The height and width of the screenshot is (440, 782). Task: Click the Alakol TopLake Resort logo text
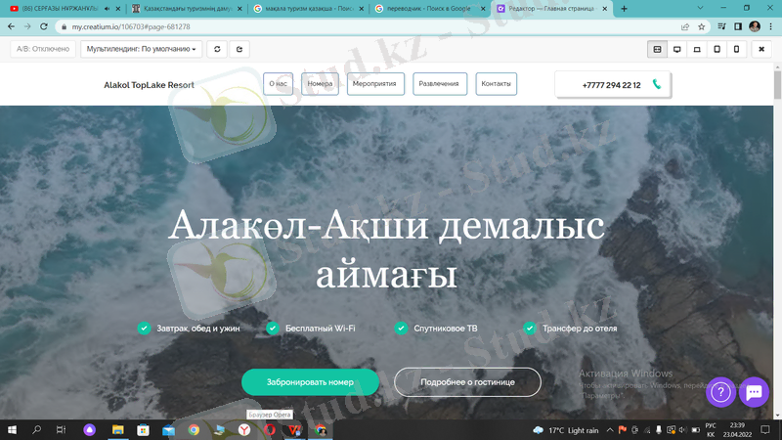point(149,85)
